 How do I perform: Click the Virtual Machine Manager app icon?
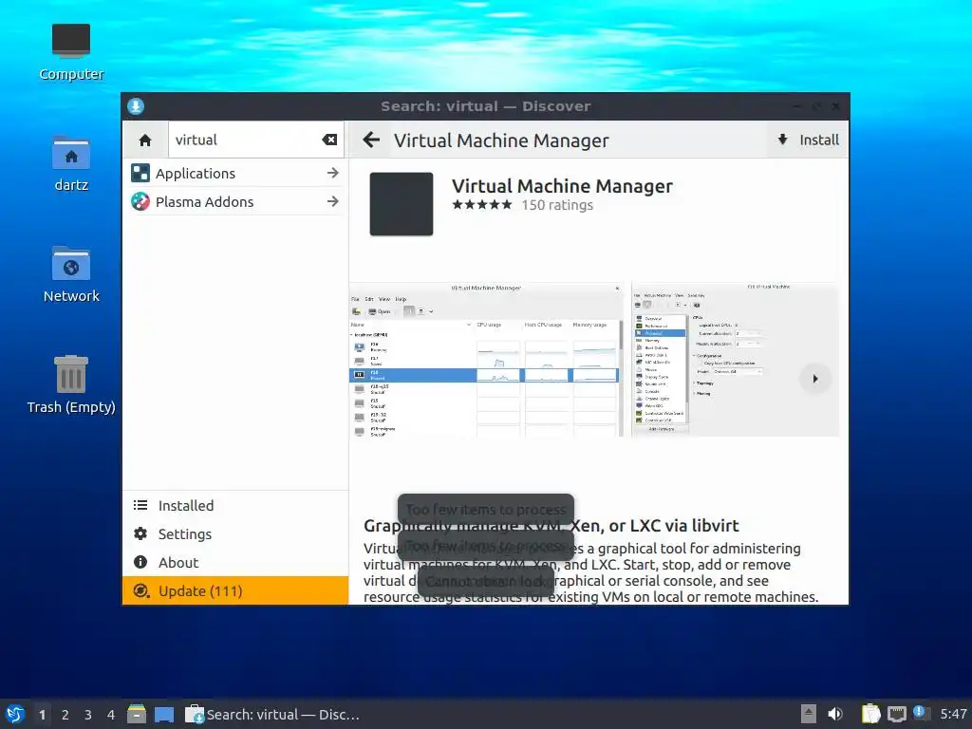[x=402, y=204]
